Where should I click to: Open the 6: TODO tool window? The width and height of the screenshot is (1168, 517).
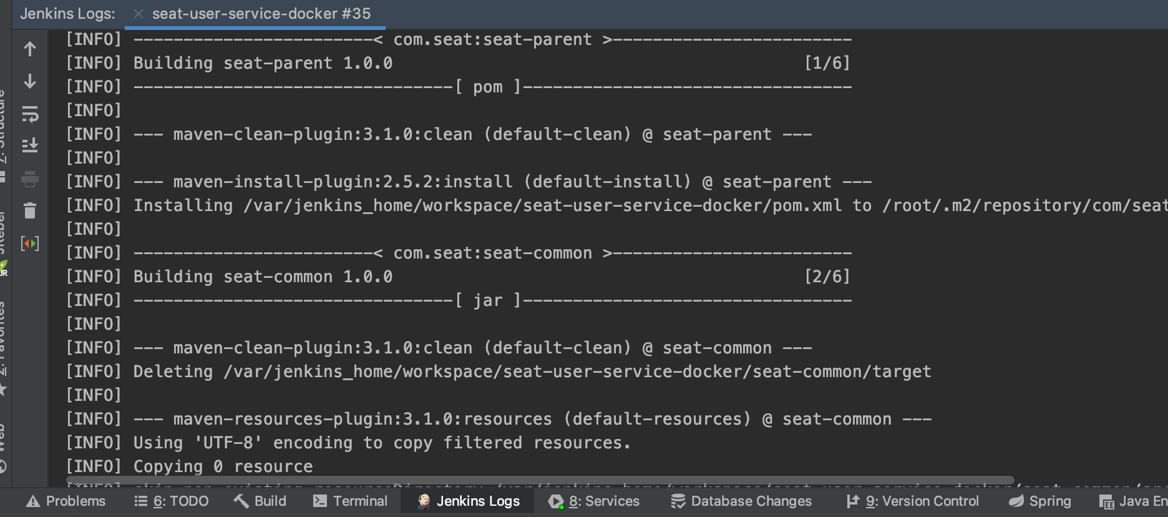172,501
